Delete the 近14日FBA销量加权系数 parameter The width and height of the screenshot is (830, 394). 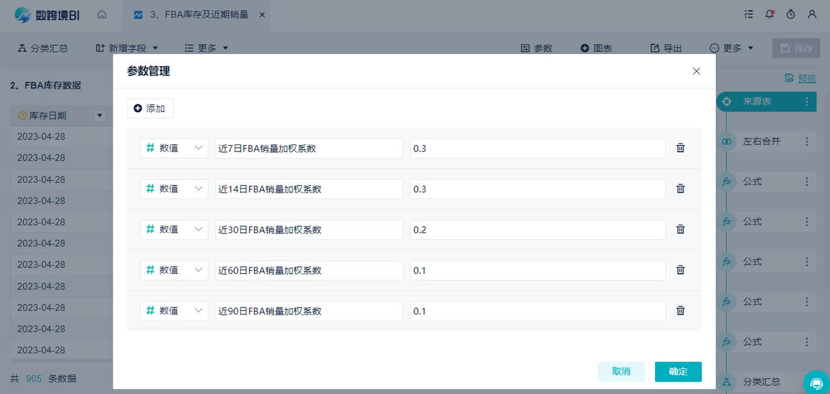pos(681,189)
